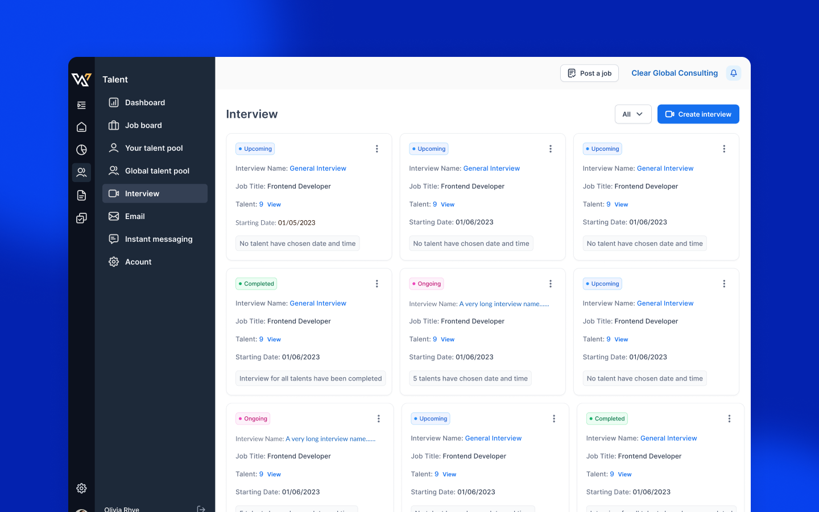Open the Email menu item
819x512 pixels.
pyautogui.click(x=155, y=216)
